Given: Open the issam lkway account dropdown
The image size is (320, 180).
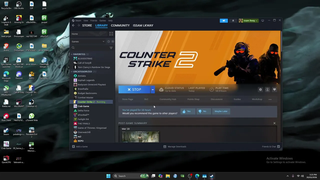Looking at the screenshot, I should [x=248, y=20].
